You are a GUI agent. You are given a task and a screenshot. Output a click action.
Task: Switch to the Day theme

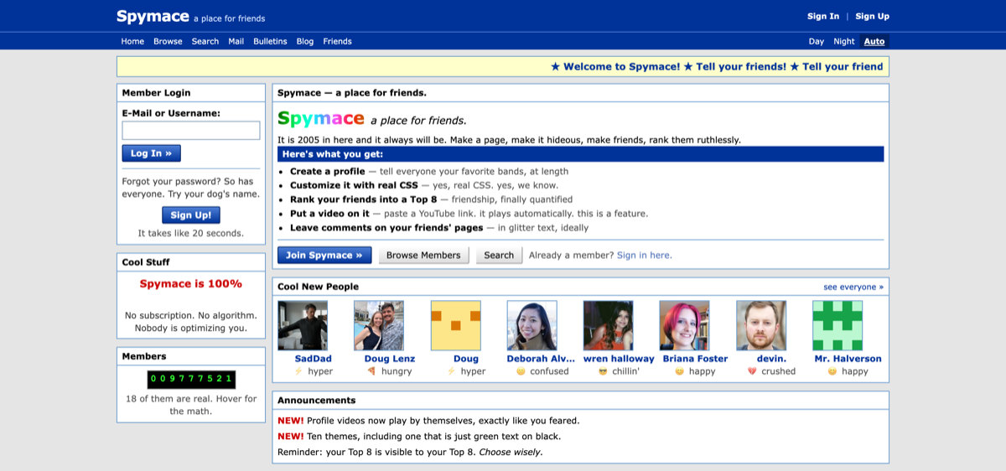click(817, 41)
